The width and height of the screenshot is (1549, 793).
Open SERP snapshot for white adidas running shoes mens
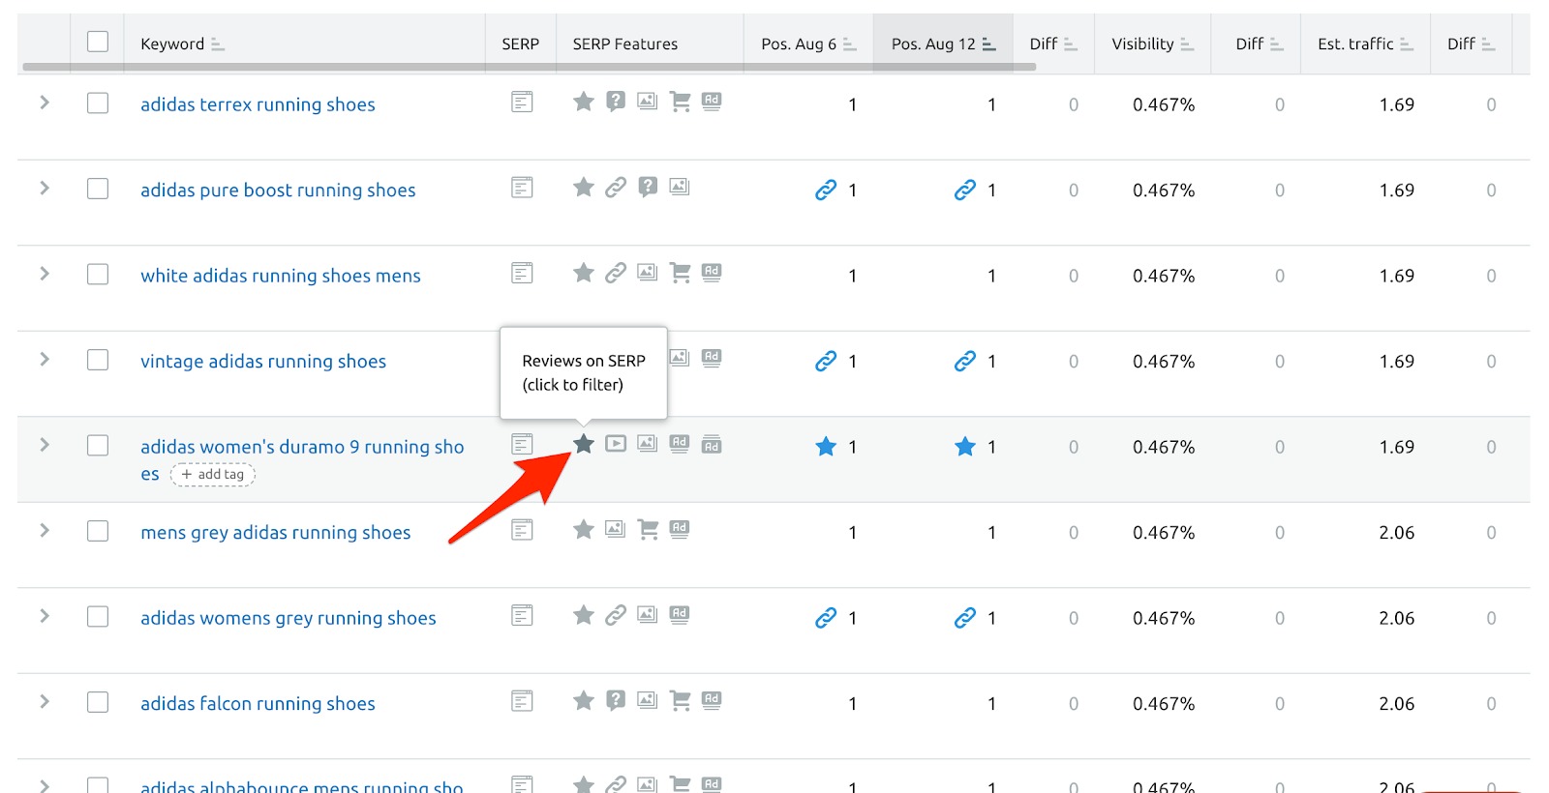522,273
